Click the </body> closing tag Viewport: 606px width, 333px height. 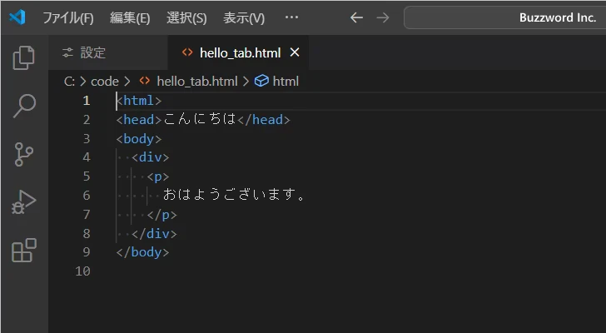(142, 252)
